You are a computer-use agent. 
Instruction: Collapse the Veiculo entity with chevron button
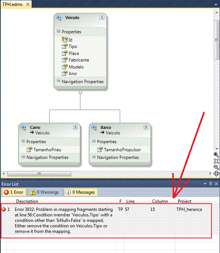[102, 17]
